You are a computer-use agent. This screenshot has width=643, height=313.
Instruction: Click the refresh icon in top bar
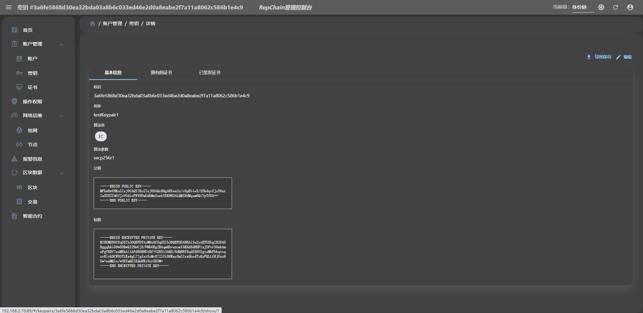tap(615, 7)
